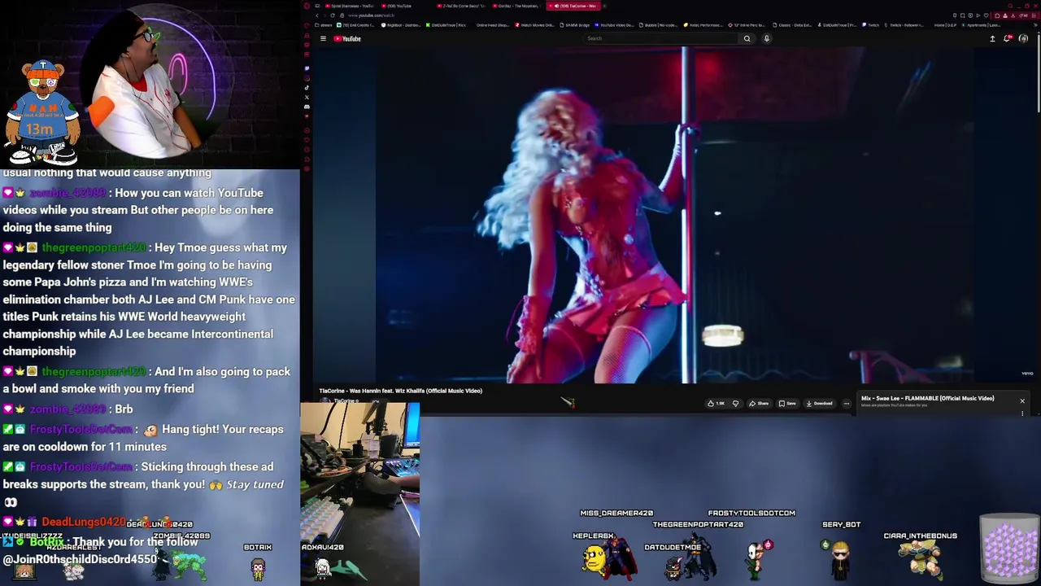
Task: Click the TiaCorinne music video player
Action: click(x=673, y=215)
